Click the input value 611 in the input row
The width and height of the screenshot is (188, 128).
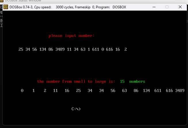96,49
